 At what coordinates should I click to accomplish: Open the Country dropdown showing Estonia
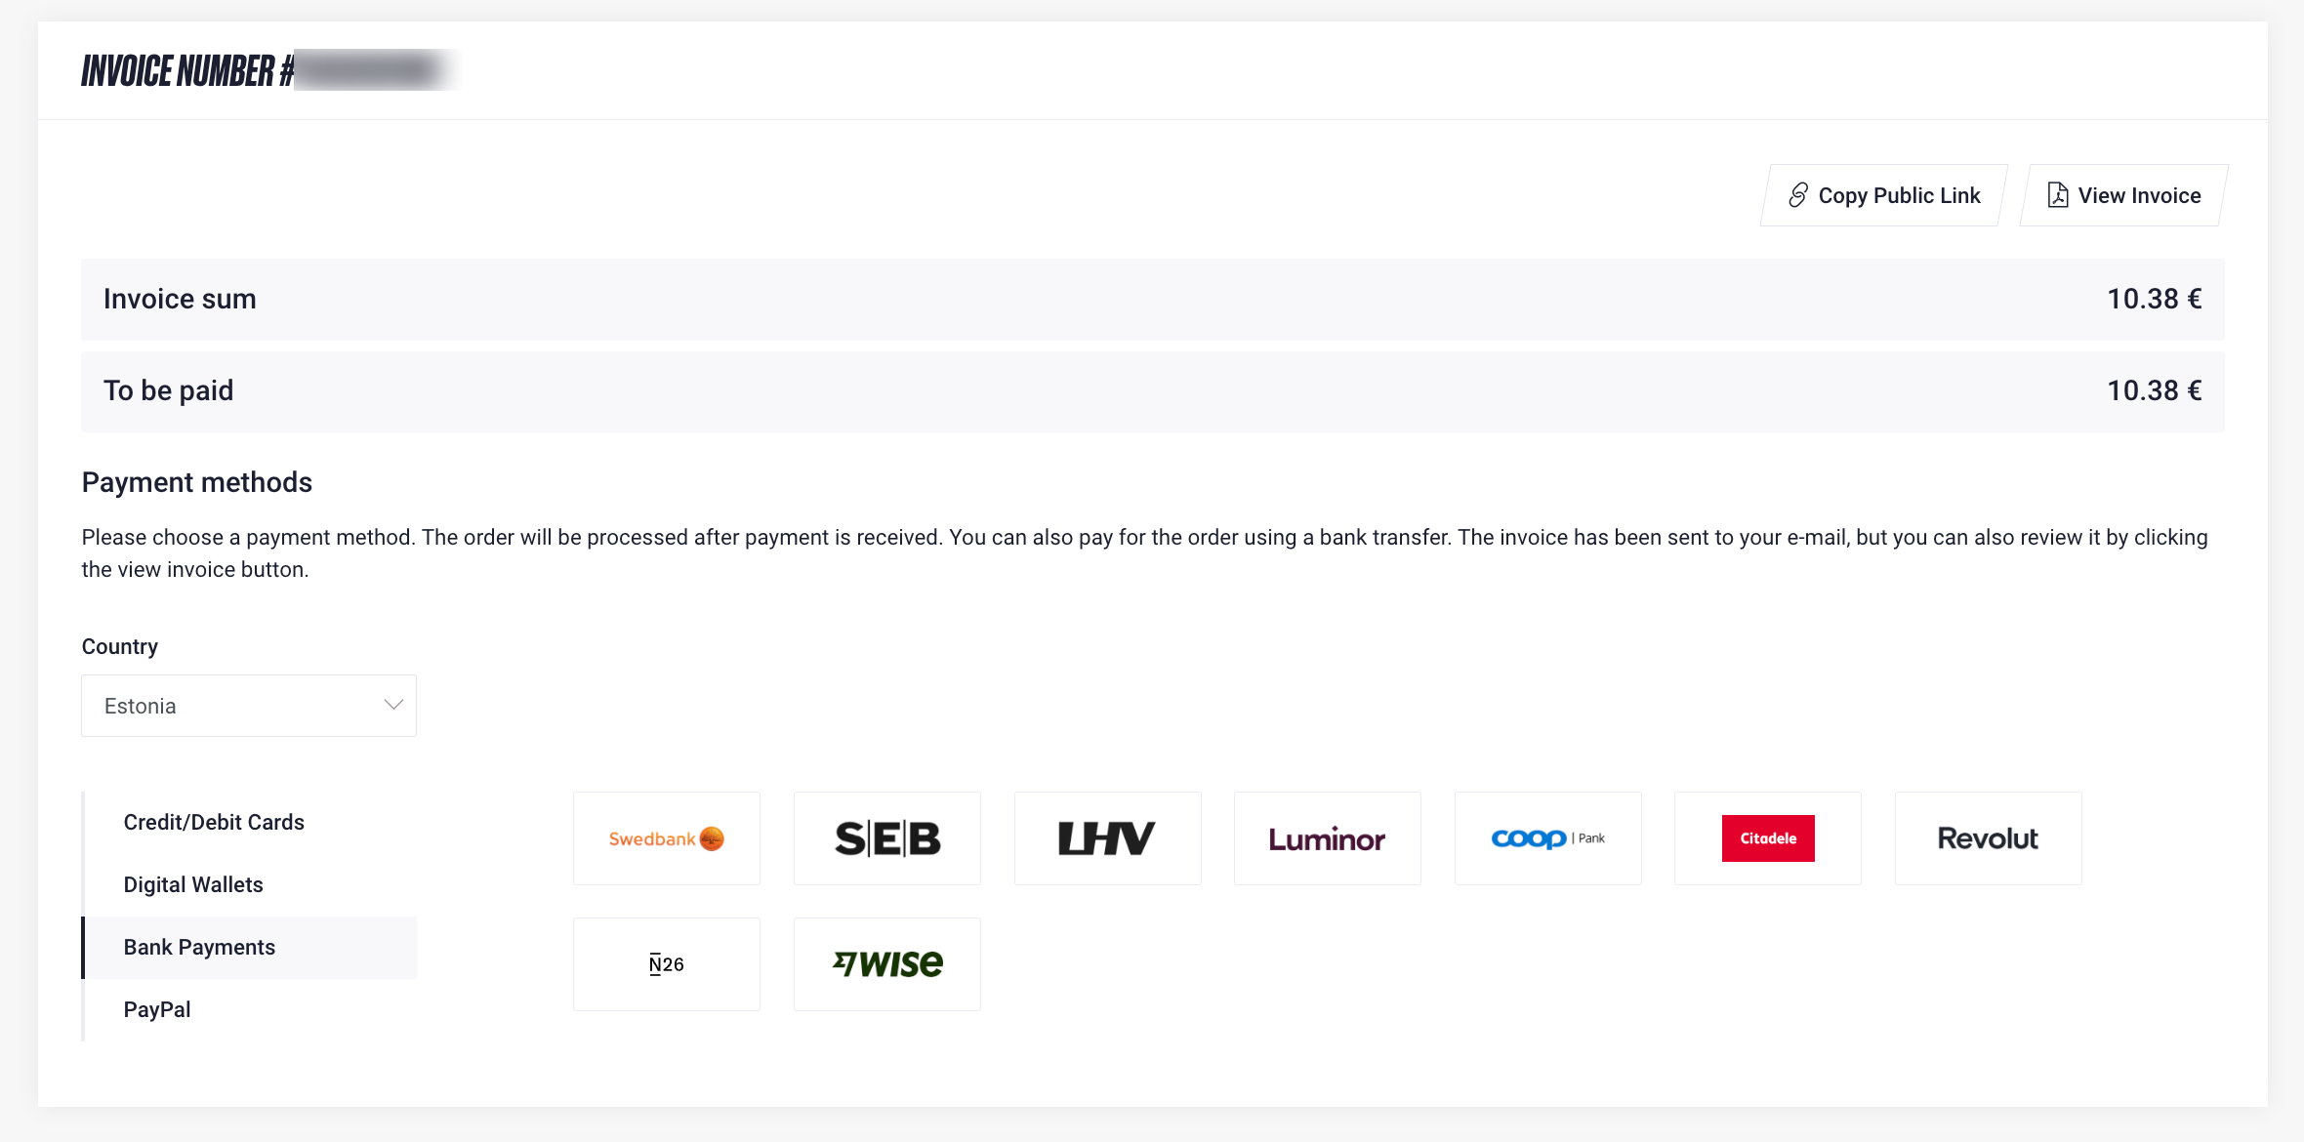pyautogui.click(x=249, y=706)
